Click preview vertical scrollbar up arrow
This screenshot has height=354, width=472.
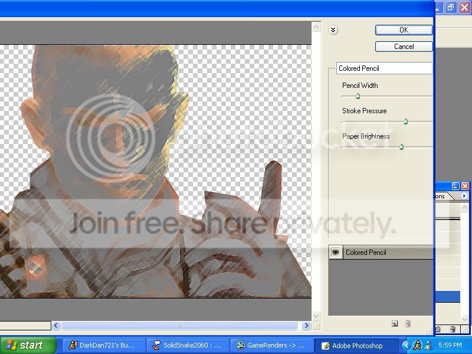316,27
